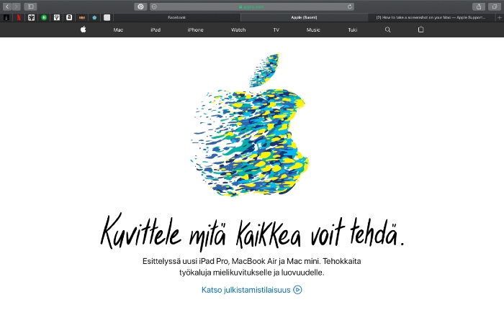This screenshot has height=315, width=504.
Task: Click the colorful Apple event logo
Action: (250, 125)
